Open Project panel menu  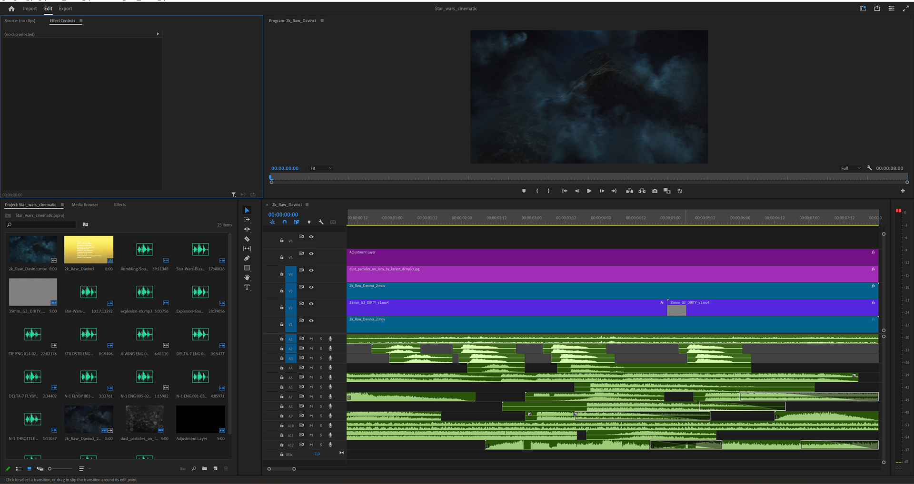point(62,205)
